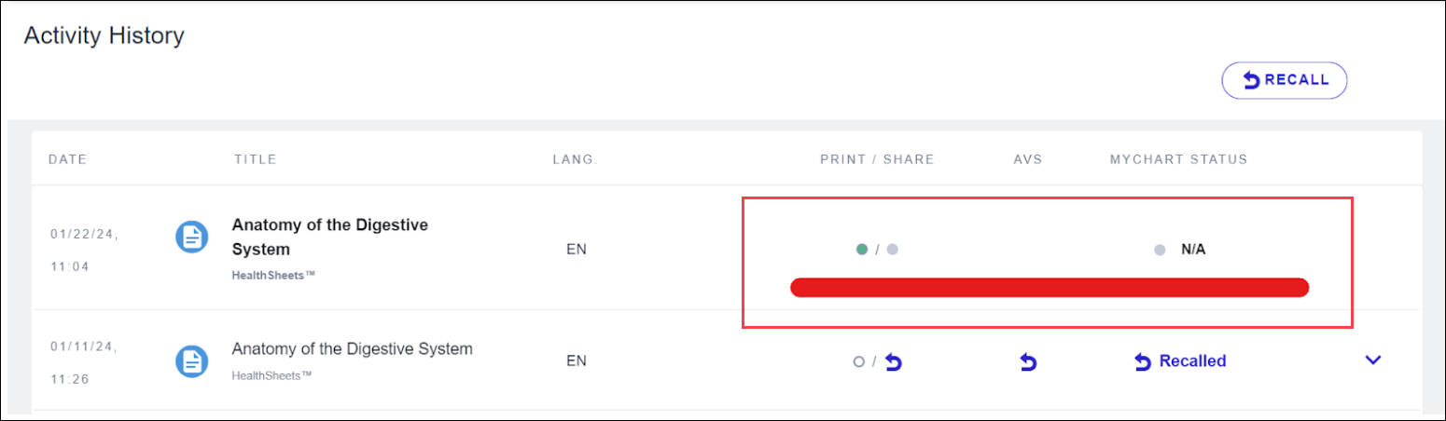Select the TITLE column header
The width and height of the screenshot is (1446, 421).
255,159
